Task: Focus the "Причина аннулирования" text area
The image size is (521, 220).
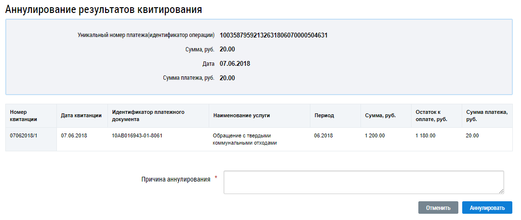Action: coord(363,182)
